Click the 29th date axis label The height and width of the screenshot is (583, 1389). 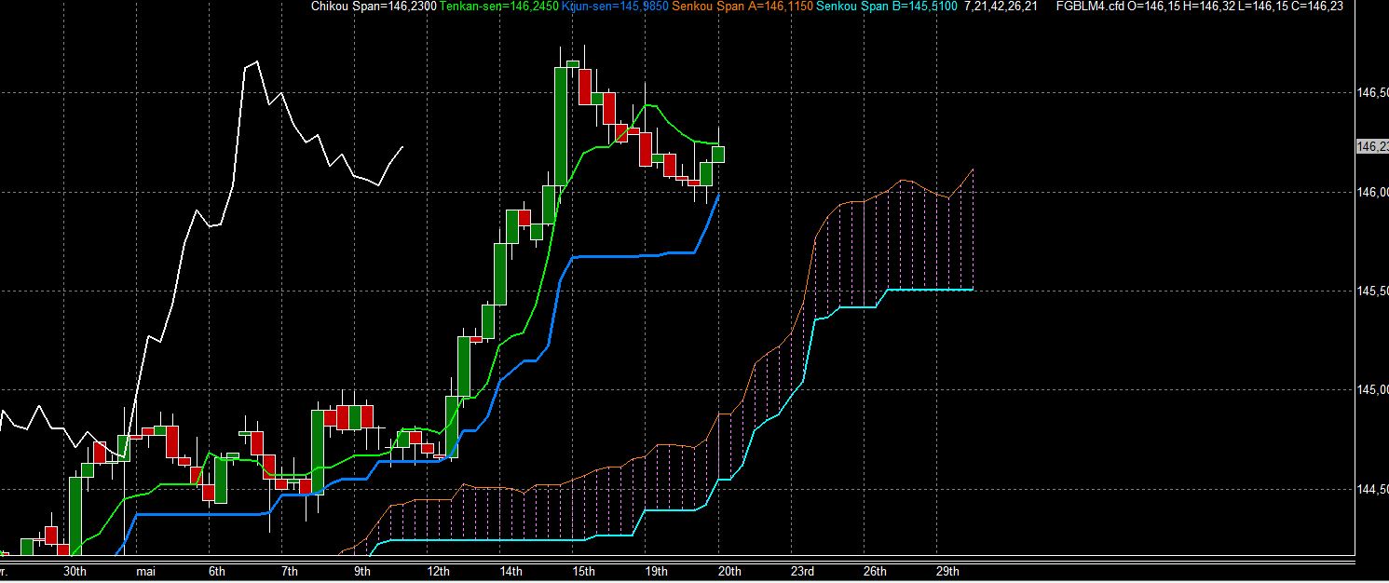[948, 571]
